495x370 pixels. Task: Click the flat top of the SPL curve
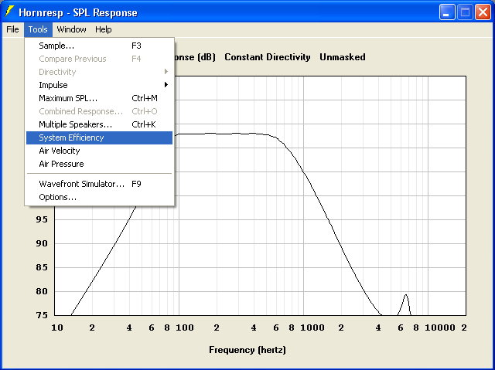[x=226, y=134]
